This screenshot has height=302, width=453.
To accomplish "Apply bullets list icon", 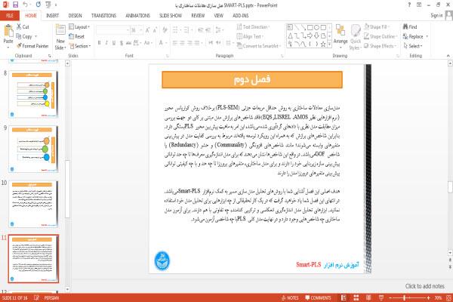I will (x=175, y=30).
